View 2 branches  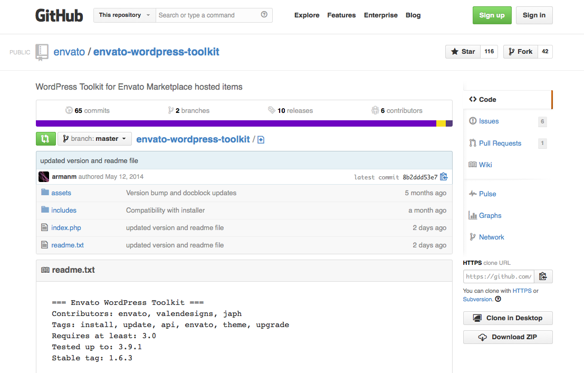pyautogui.click(x=189, y=110)
